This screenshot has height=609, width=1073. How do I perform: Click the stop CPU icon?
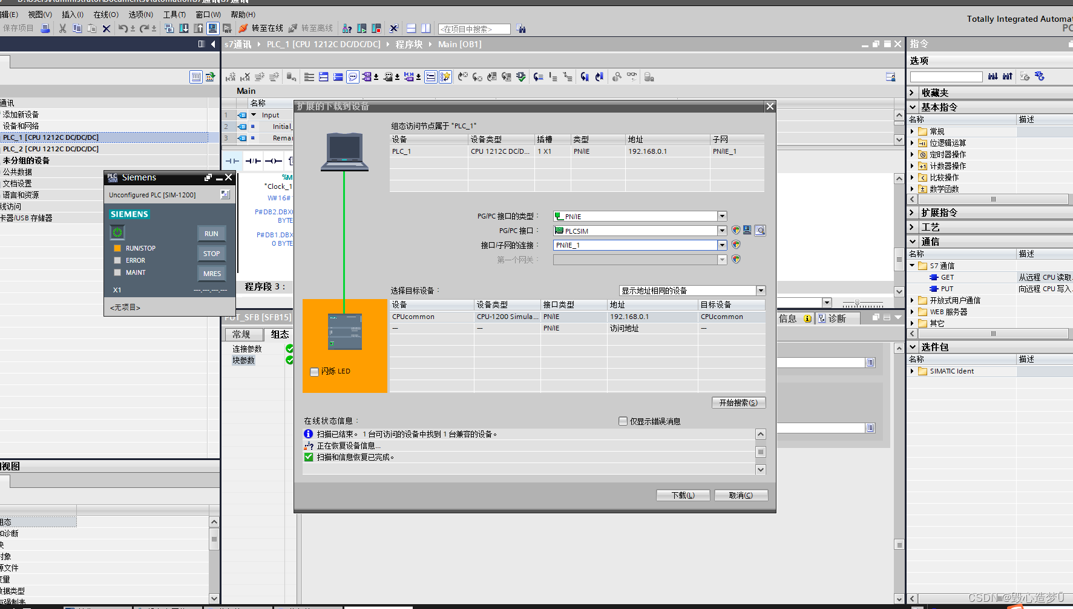(376, 28)
